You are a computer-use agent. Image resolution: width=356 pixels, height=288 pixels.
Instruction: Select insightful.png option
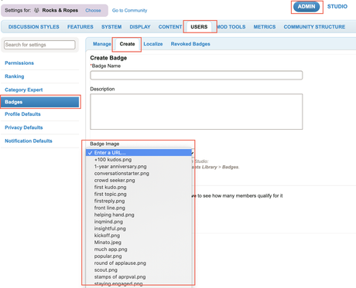[139, 229]
